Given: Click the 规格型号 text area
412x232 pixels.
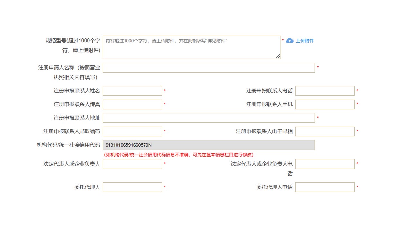Looking at the screenshot, I should click(x=192, y=47).
